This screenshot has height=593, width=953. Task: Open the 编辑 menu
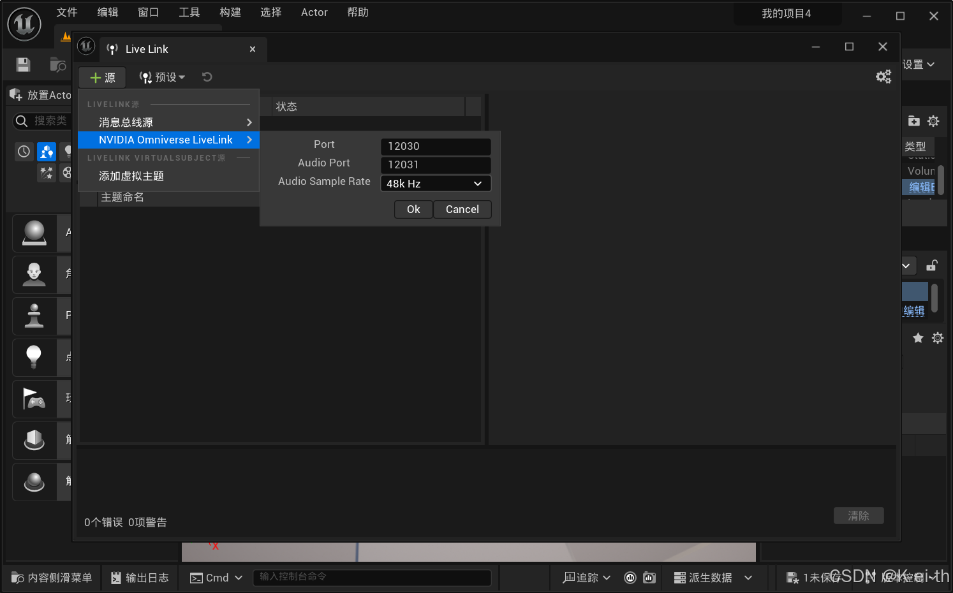[108, 12]
